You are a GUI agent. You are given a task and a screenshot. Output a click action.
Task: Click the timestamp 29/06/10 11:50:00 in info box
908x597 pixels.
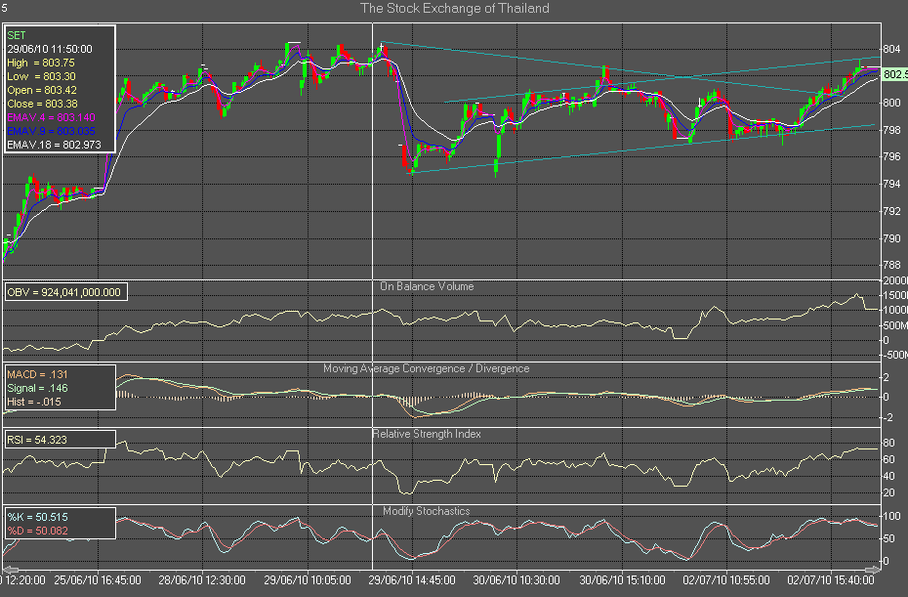50,49
